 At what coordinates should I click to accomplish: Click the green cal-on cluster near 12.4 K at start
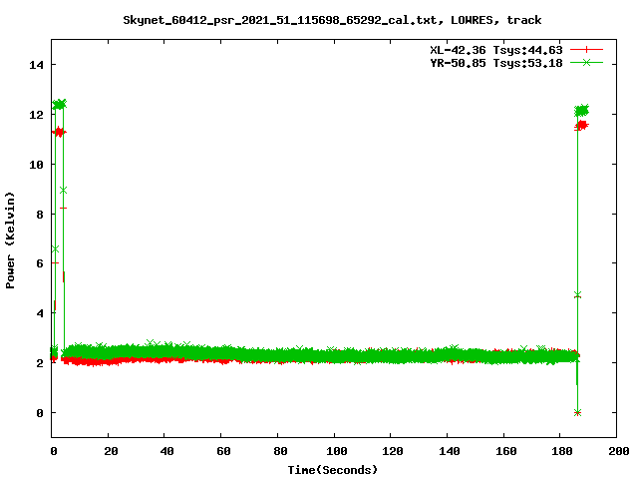click(x=60, y=104)
